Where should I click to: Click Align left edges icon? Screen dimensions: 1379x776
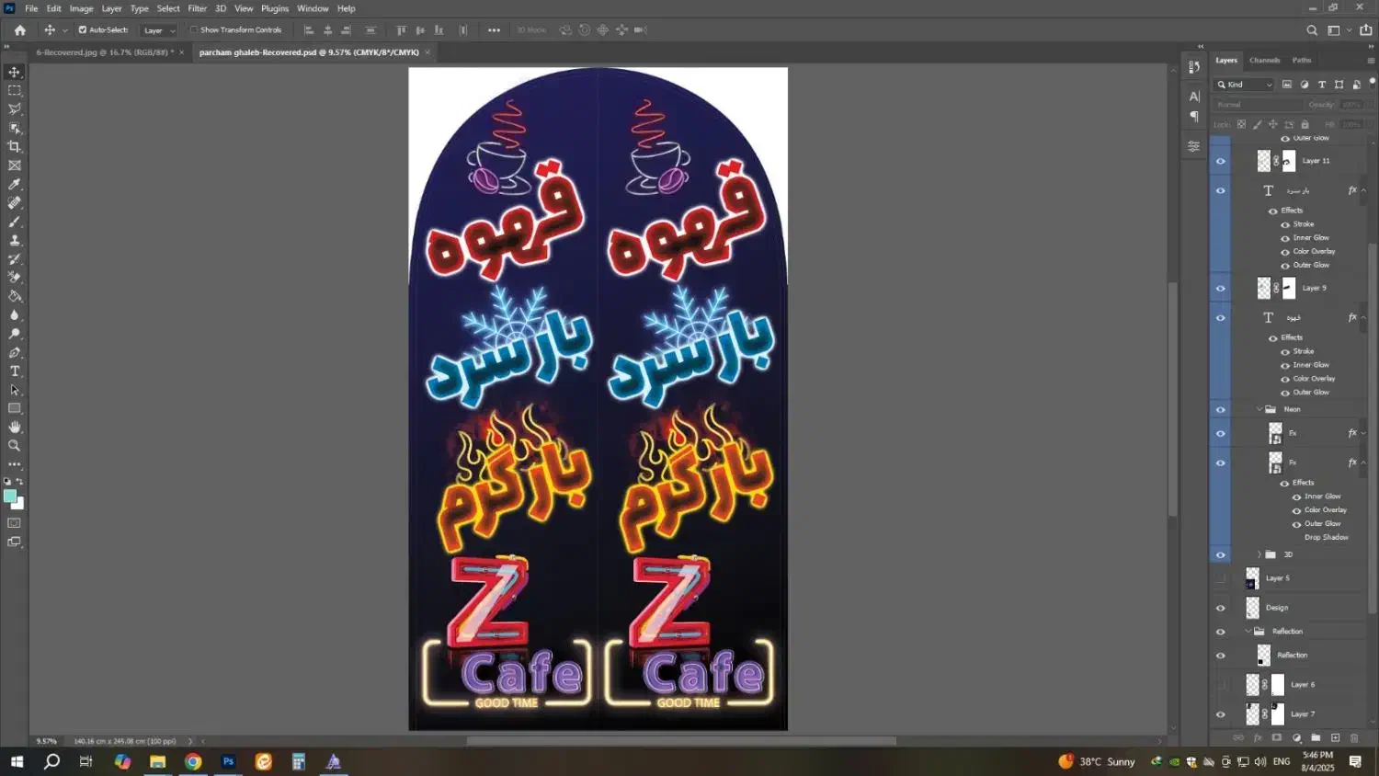click(309, 30)
